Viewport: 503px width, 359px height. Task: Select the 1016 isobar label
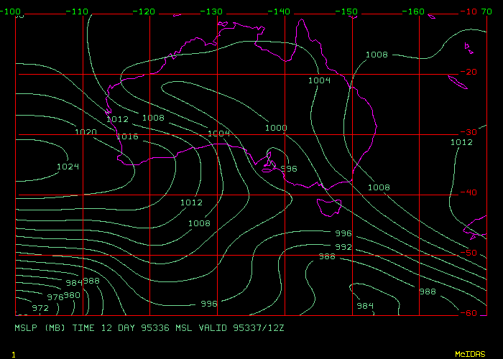(127, 136)
